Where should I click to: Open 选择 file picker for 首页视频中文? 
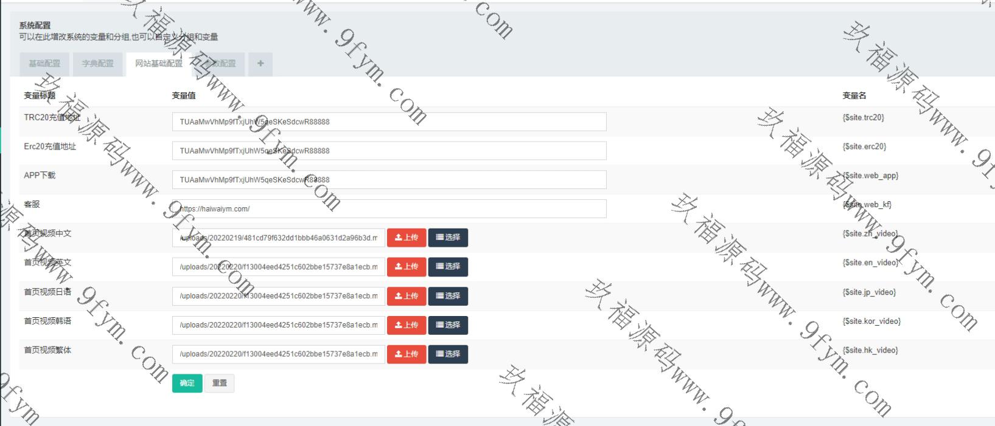coord(448,238)
